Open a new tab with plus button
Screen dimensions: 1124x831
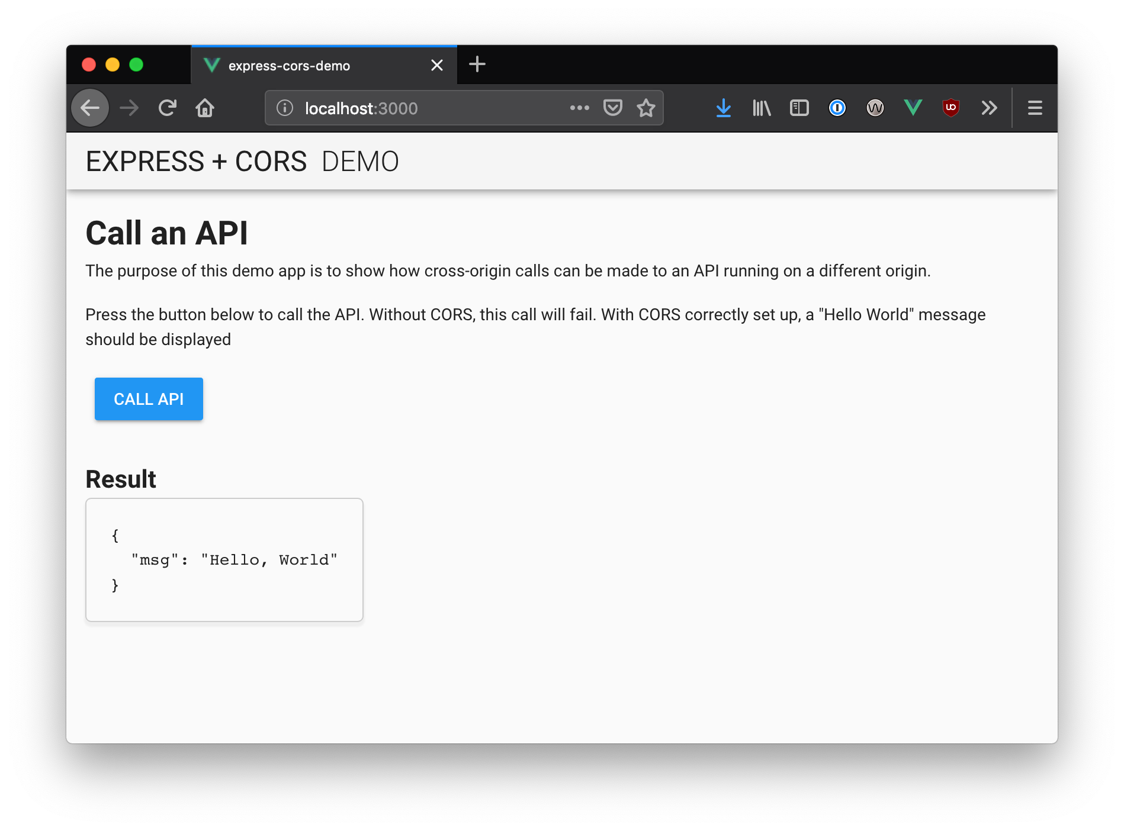click(477, 65)
